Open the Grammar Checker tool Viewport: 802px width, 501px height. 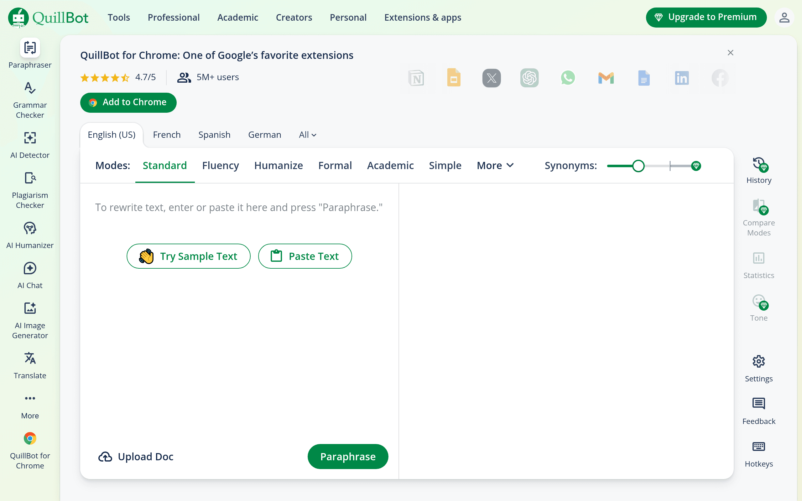click(30, 100)
